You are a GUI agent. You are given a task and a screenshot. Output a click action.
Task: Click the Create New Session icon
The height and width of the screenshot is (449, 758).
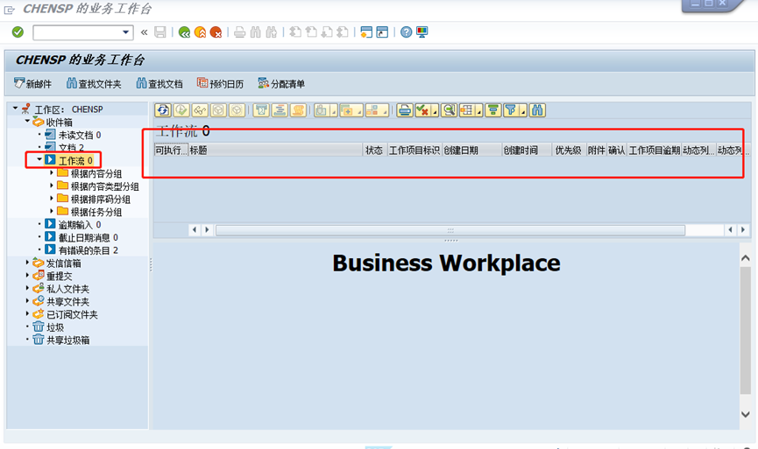click(366, 32)
